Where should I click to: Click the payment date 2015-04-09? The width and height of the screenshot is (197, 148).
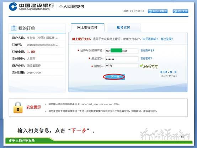34,72
